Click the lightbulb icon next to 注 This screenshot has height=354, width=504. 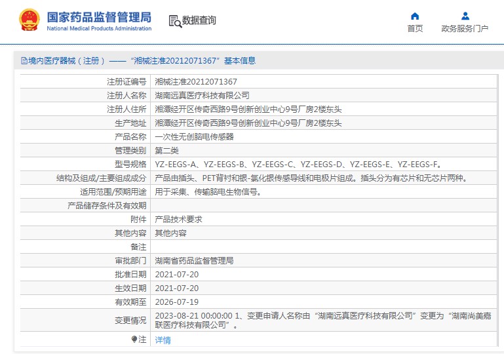pyautogui.click(x=134, y=339)
